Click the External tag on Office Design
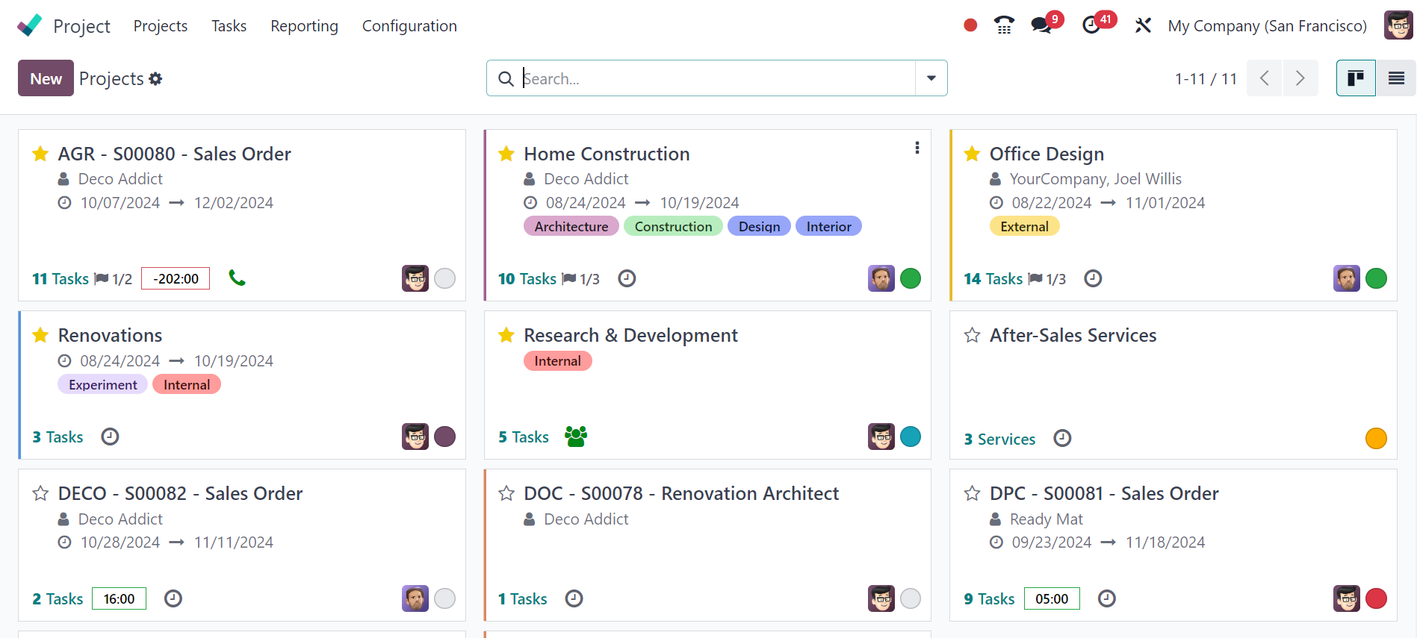This screenshot has height=638, width=1417. point(1024,226)
